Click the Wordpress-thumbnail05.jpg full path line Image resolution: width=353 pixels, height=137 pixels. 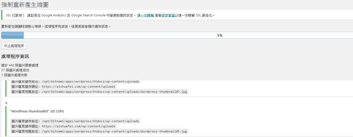[99, 131]
